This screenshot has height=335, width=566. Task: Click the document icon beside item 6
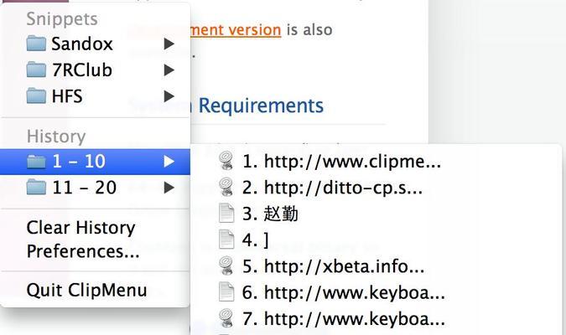(226, 292)
